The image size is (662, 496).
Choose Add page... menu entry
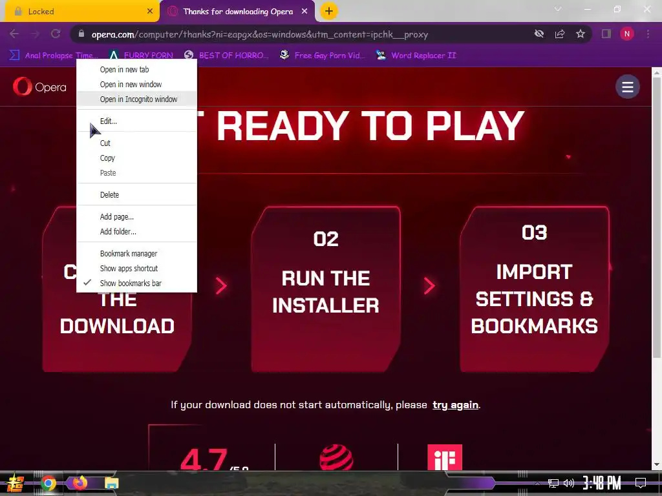point(136,217)
